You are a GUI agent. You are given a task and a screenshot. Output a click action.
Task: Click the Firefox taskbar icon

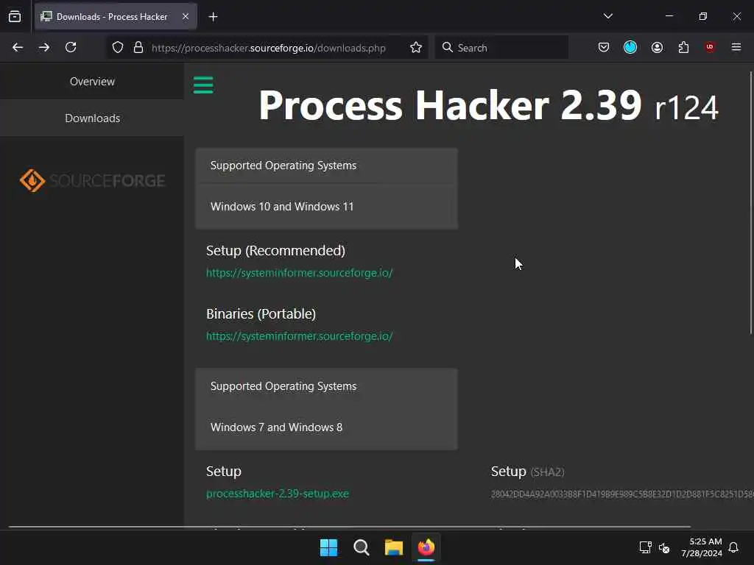[426, 547]
